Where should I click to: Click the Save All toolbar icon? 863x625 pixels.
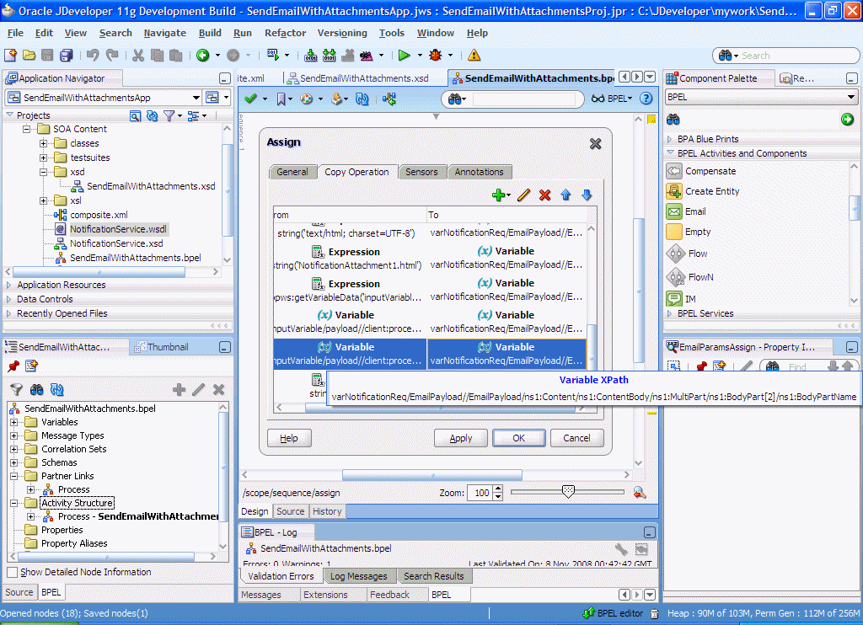67,55
